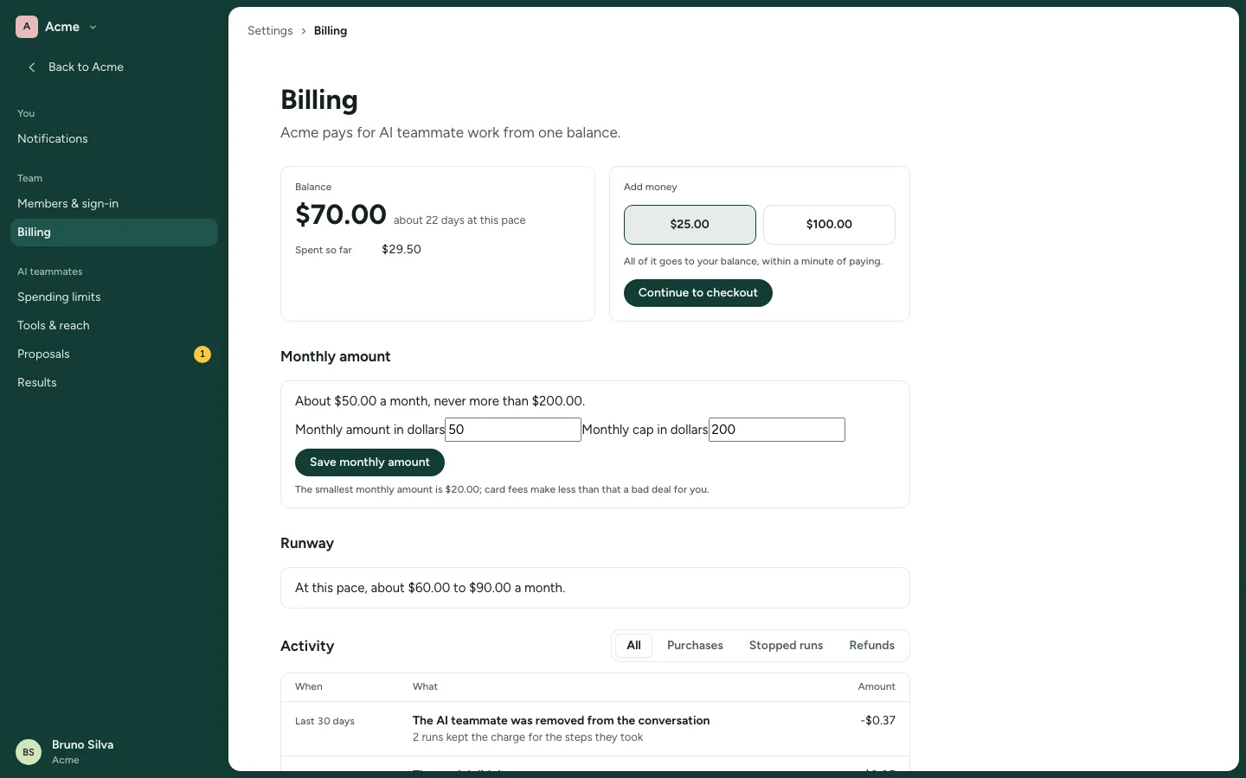Click the 'What' column header
Screen dimensions: 1246x778
[425, 687]
